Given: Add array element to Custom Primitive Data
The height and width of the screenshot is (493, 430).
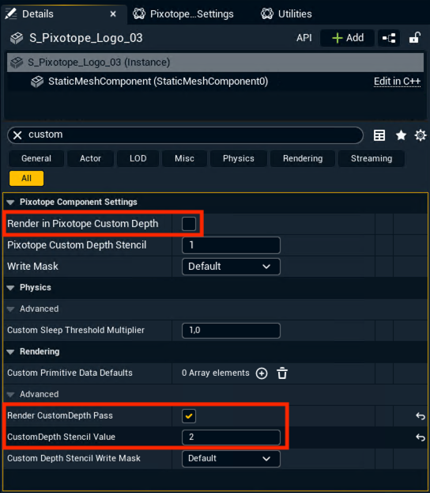Looking at the screenshot, I should coord(262,374).
